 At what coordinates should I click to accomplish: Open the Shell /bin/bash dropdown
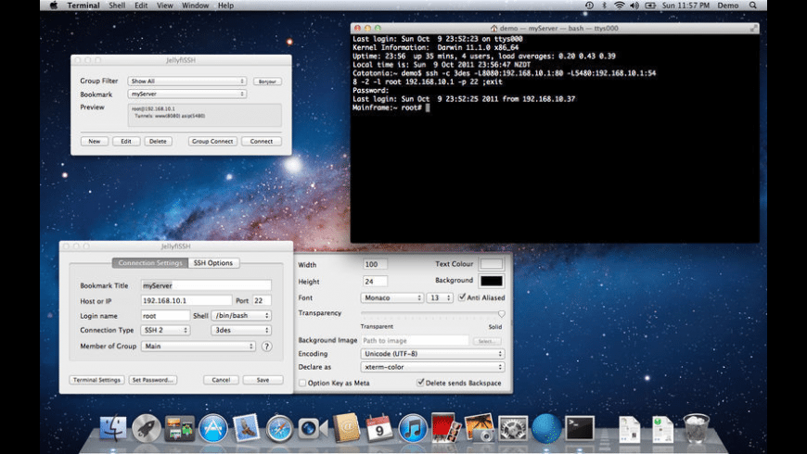click(241, 315)
